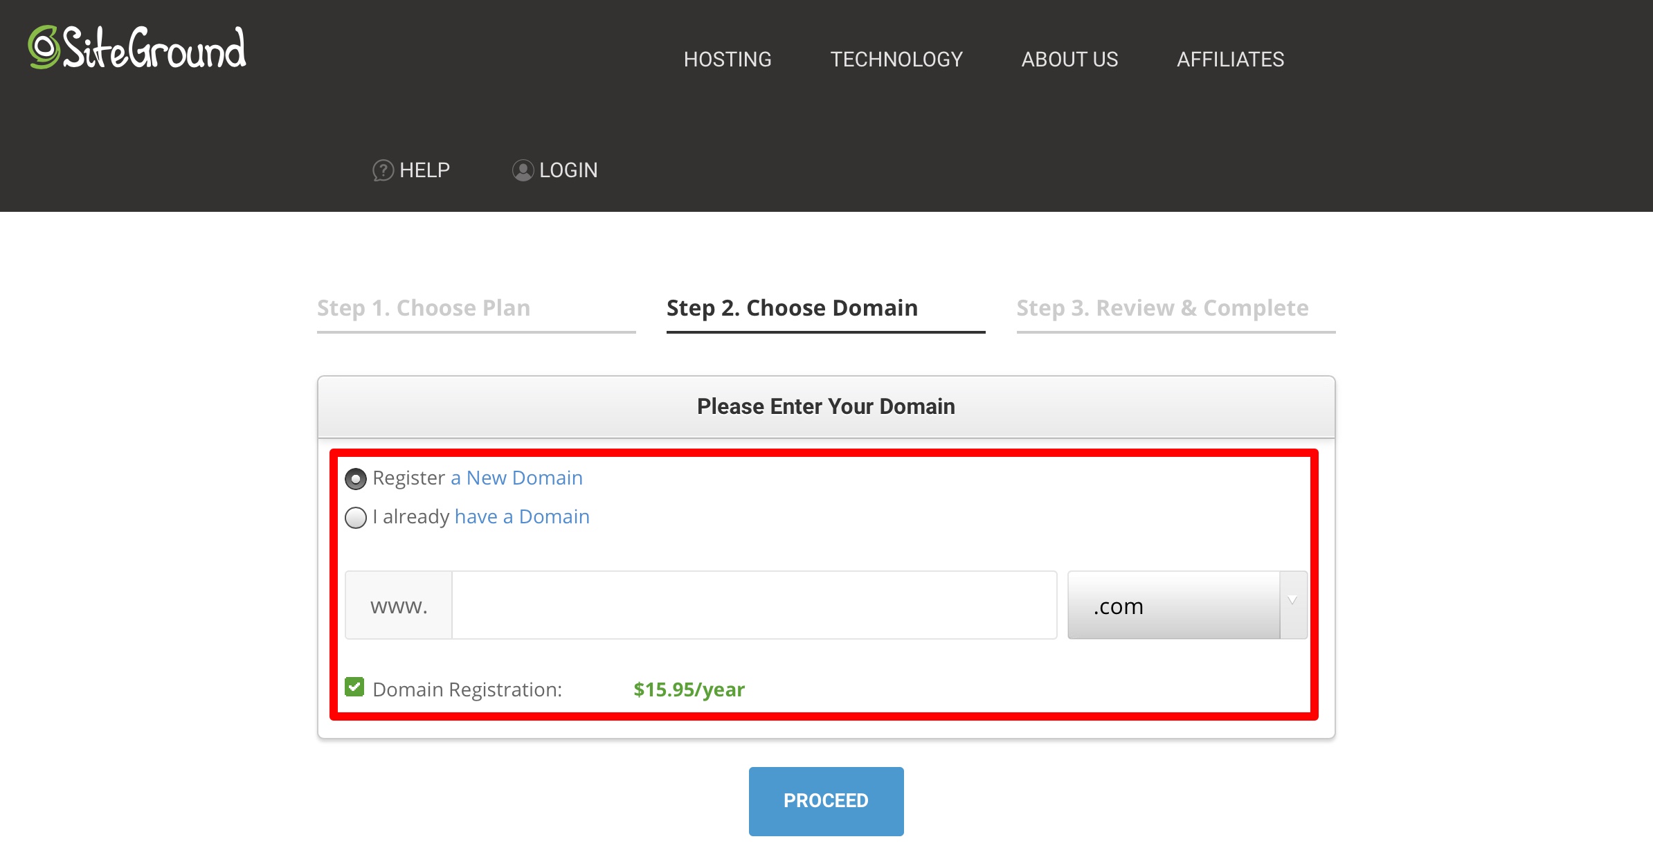Open the Hosting menu
Viewport: 1653px width, 866px height.
727,60
